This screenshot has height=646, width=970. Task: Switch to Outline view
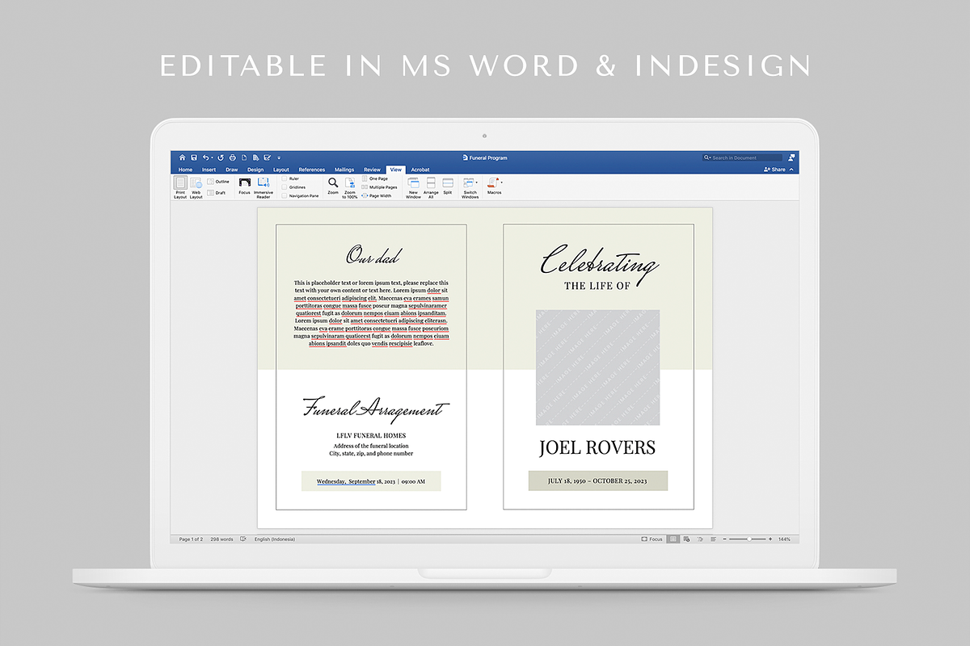pyautogui.click(x=218, y=182)
